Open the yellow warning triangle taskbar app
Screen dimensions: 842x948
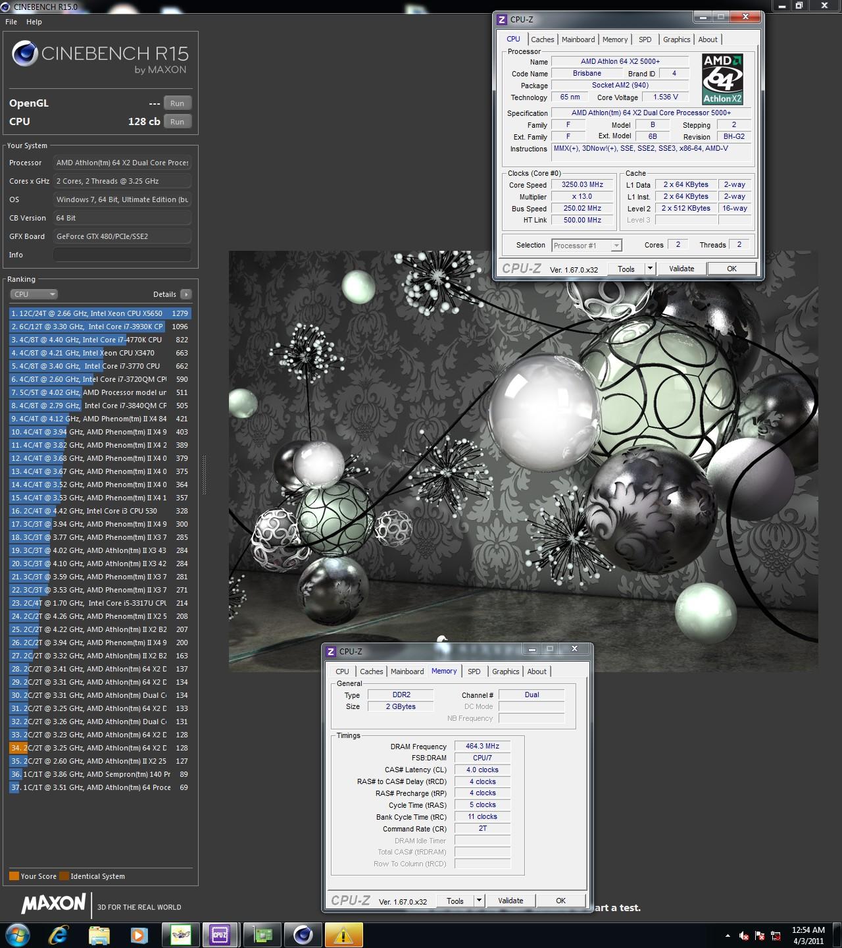coord(344,935)
